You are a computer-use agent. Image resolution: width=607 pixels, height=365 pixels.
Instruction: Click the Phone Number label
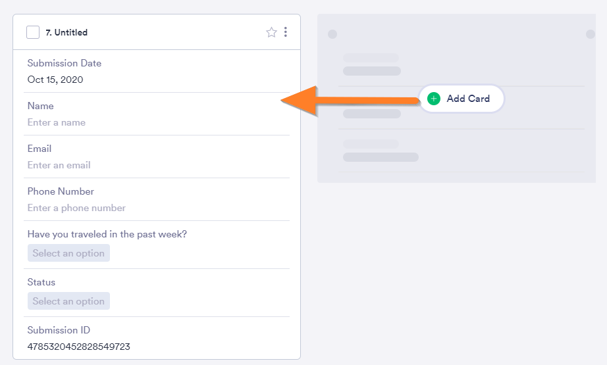(x=61, y=191)
